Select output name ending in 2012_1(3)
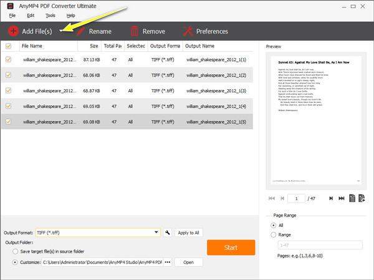 [x=216, y=90]
